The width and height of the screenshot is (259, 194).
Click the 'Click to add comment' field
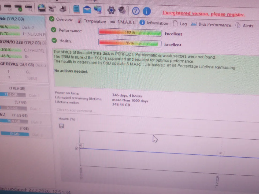(76, 110)
